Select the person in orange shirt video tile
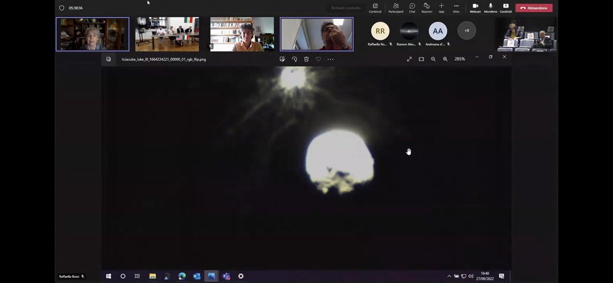613x283 pixels. 242,34
